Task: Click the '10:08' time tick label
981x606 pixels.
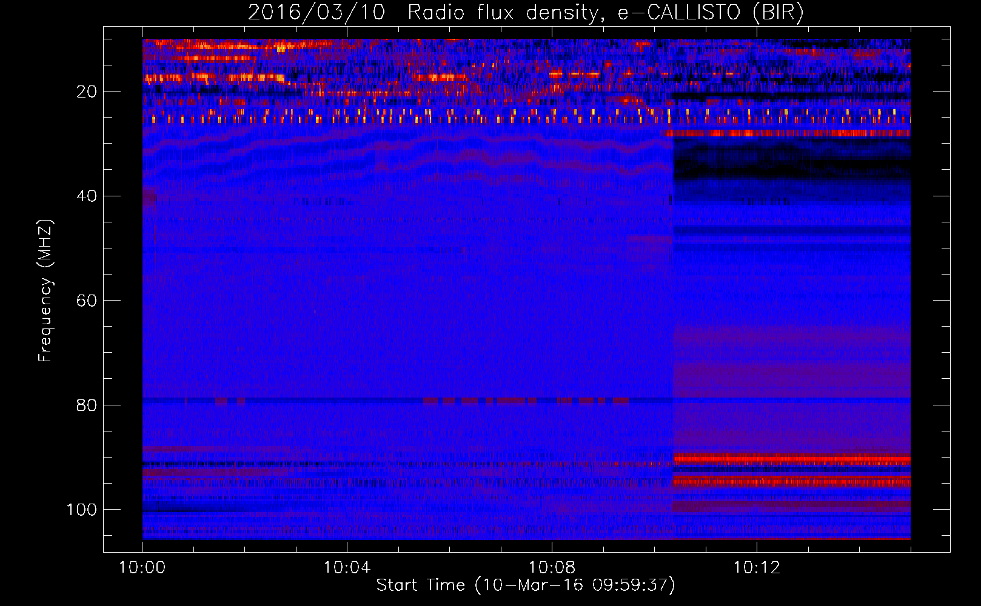Action: click(552, 568)
